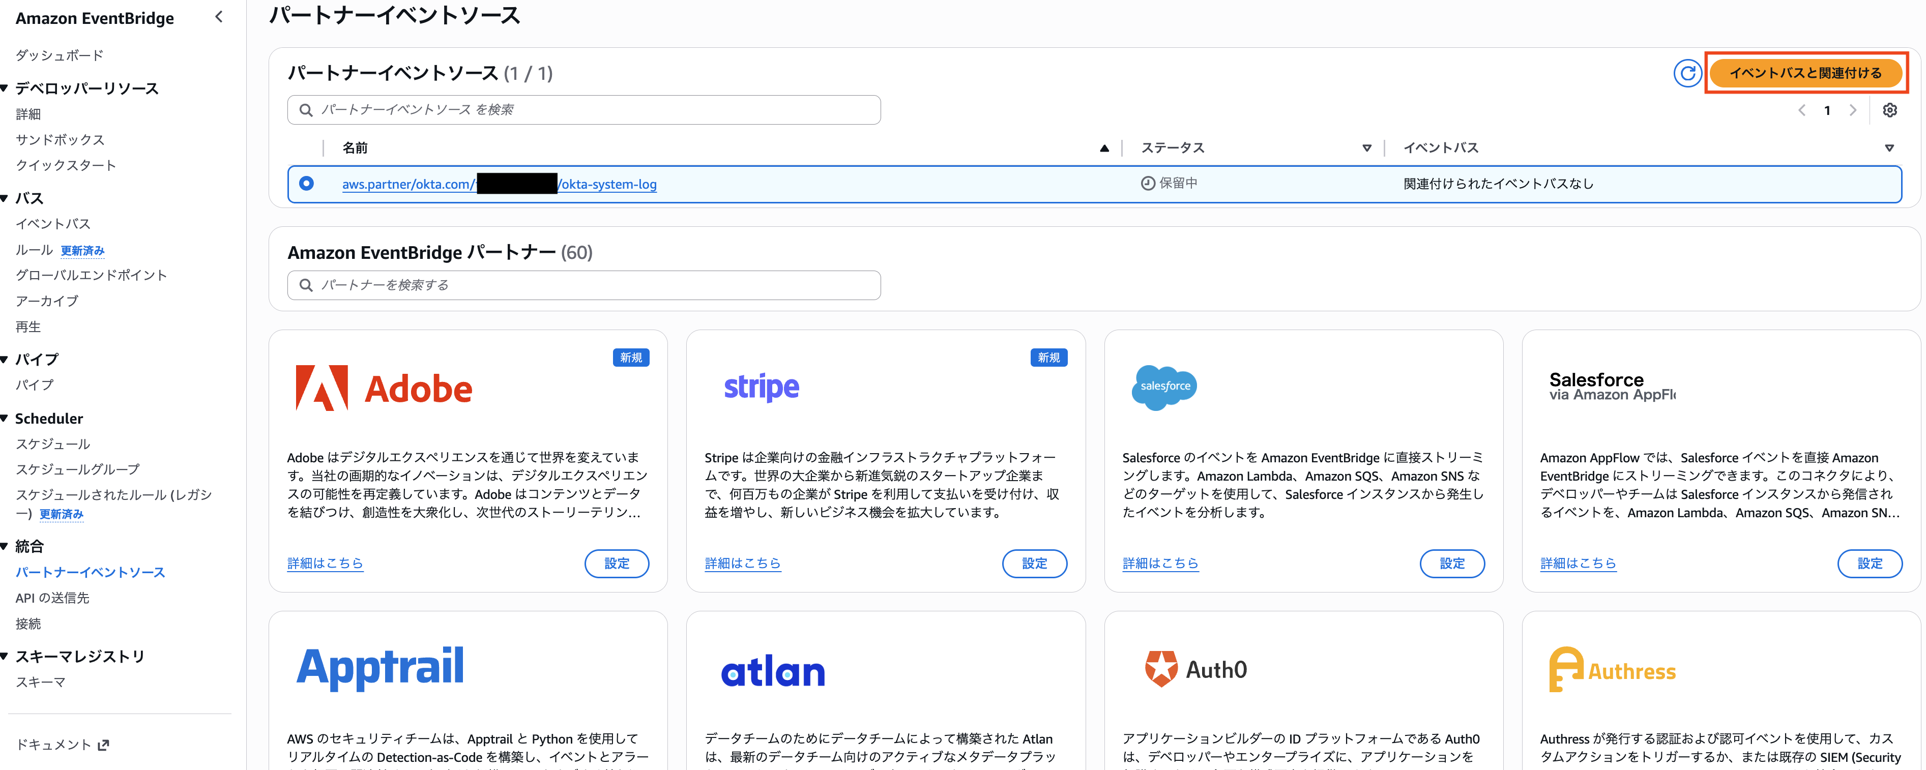Click the previous page arrow
The image size is (1926, 770).
[1802, 110]
